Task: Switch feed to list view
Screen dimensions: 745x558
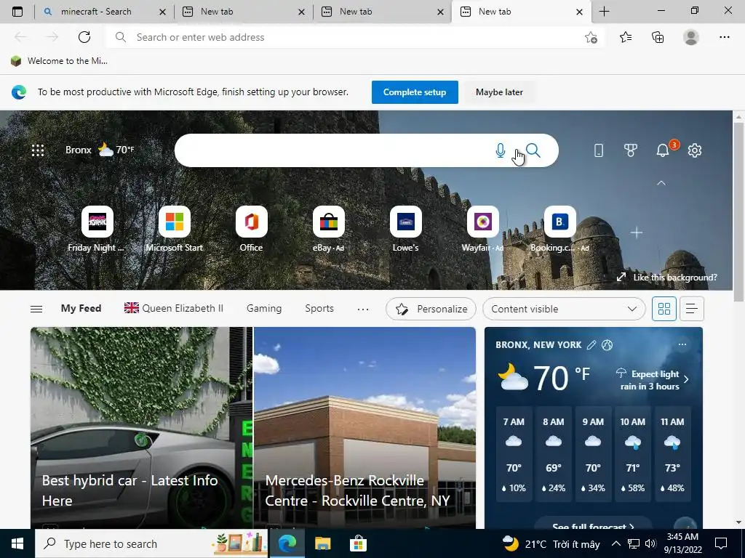Action: (692, 309)
